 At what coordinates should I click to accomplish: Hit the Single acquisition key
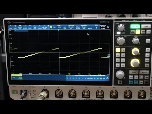click(146, 26)
